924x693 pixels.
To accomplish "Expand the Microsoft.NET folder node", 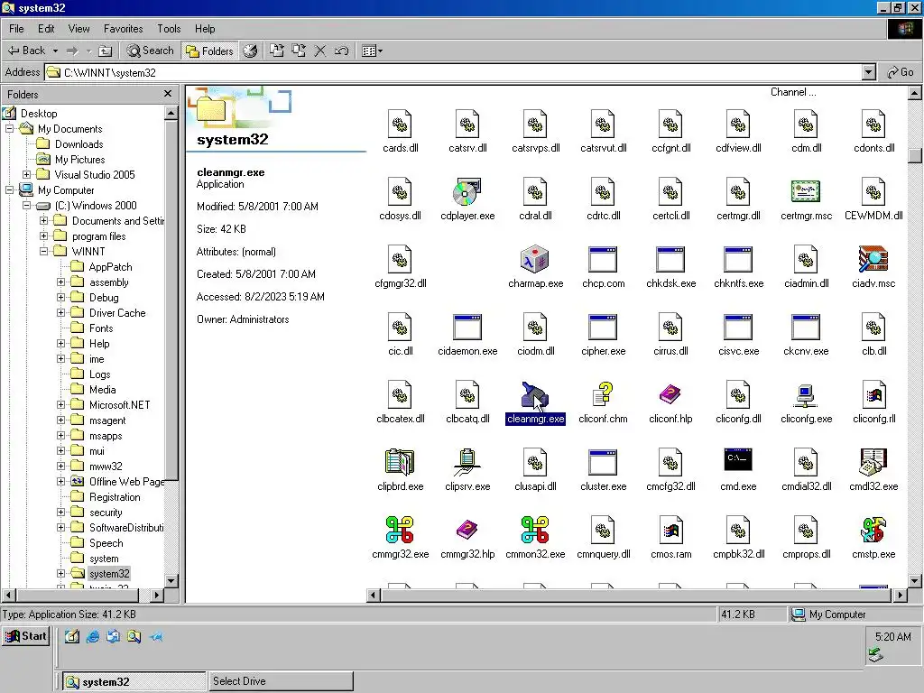I will click(60, 404).
